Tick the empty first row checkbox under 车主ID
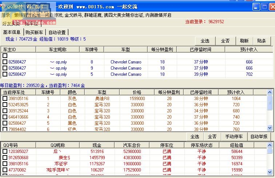 [5, 55]
